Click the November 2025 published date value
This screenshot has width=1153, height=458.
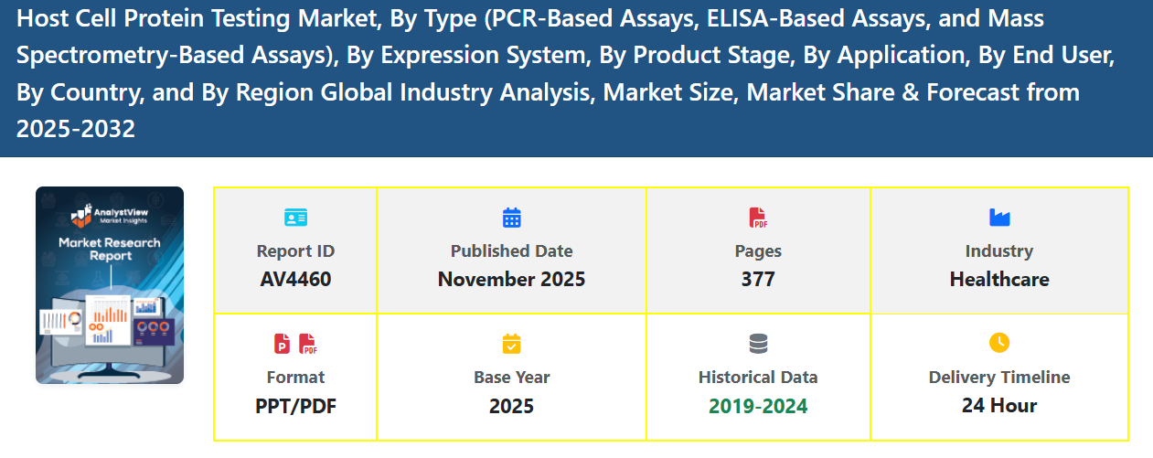click(511, 280)
